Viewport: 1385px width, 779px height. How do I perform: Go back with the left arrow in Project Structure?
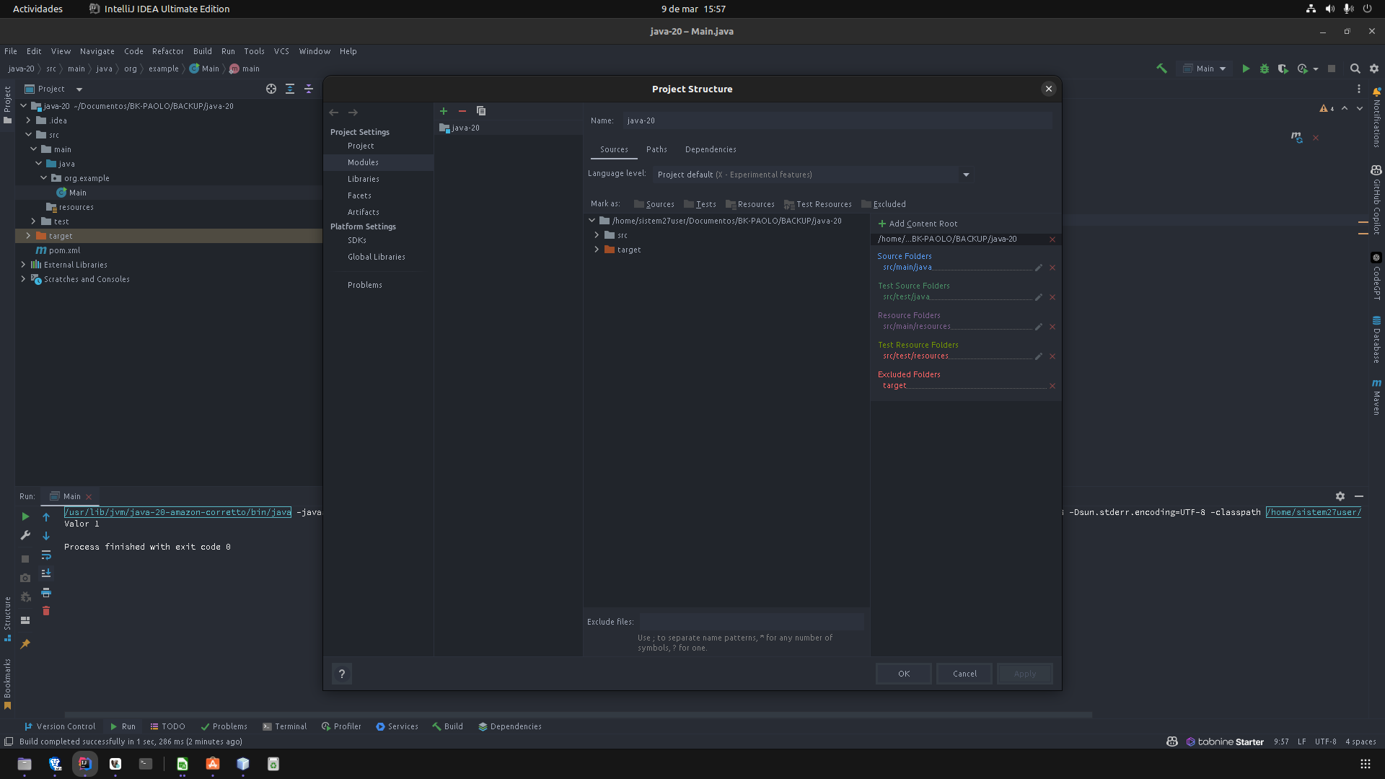[334, 113]
